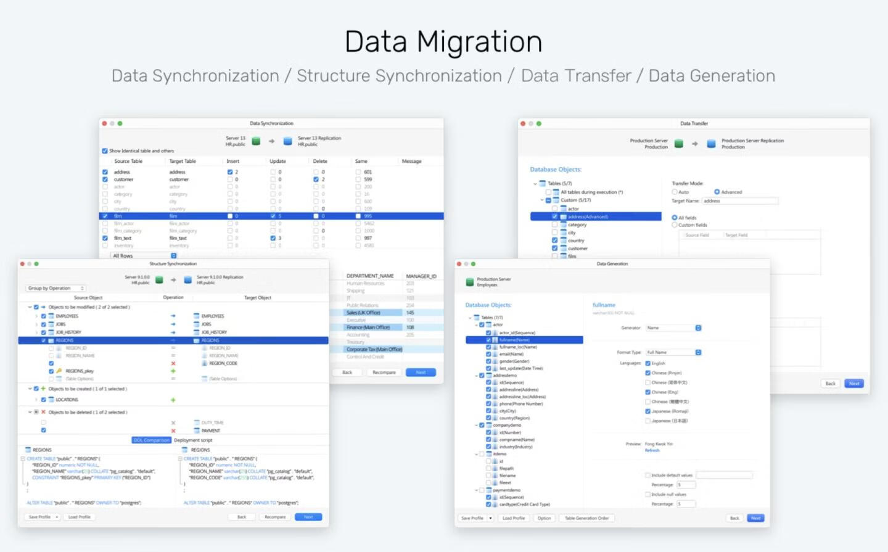Click the Target Name input field
Image resolution: width=888 pixels, height=552 pixels.
click(740, 200)
